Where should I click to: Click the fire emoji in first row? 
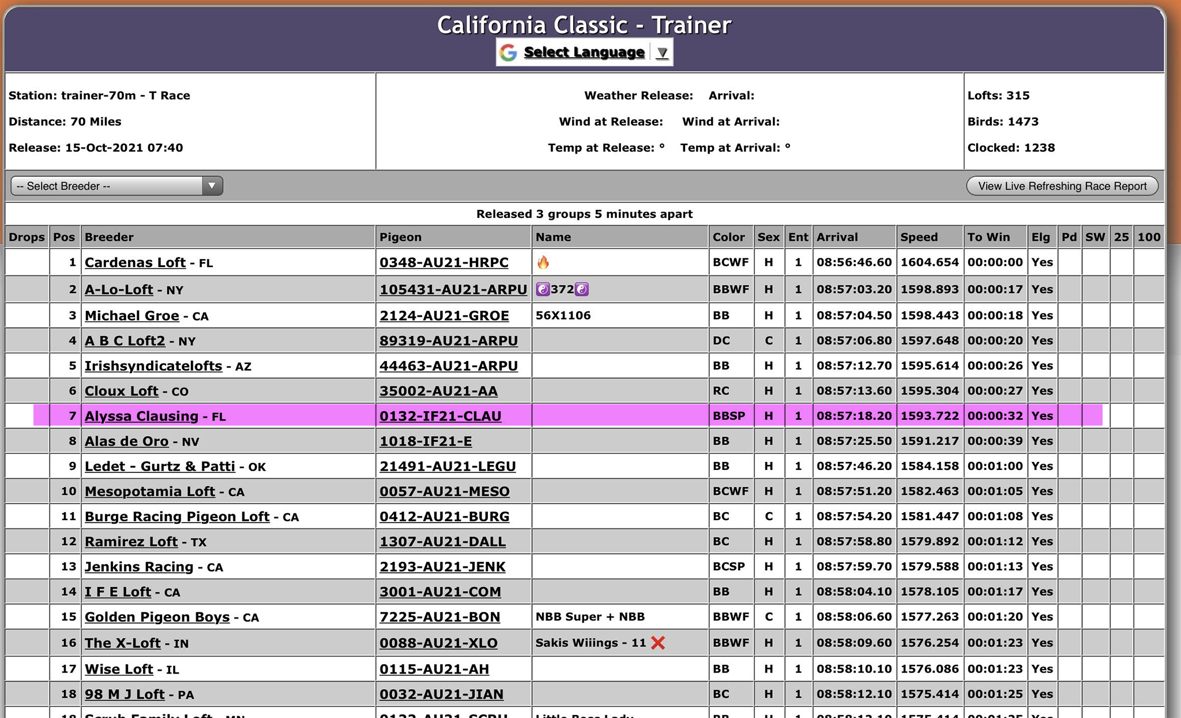pos(543,263)
